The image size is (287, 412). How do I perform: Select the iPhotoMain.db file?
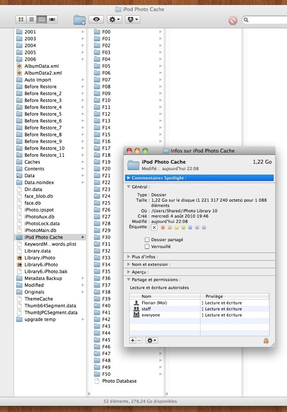pyautogui.click(x=40, y=230)
